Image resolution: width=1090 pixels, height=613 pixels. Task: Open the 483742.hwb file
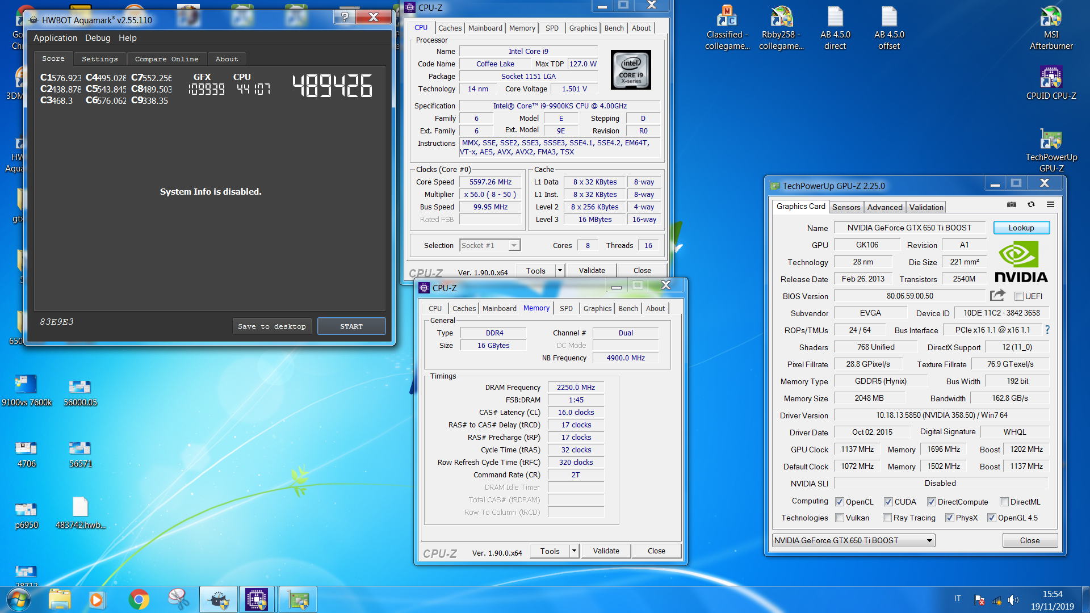80,513
